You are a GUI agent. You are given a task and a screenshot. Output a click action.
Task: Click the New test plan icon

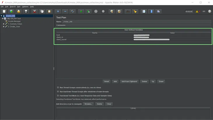(x=4, y=11)
